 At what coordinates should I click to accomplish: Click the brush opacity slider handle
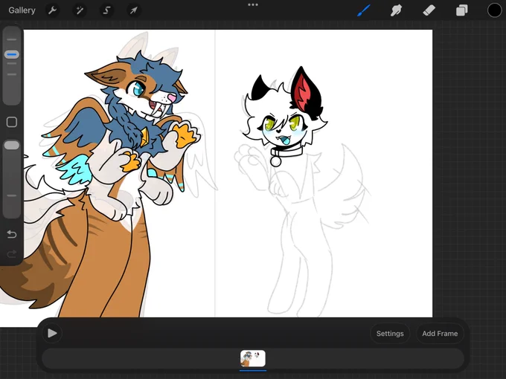pyautogui.click(x=12, y=145)
